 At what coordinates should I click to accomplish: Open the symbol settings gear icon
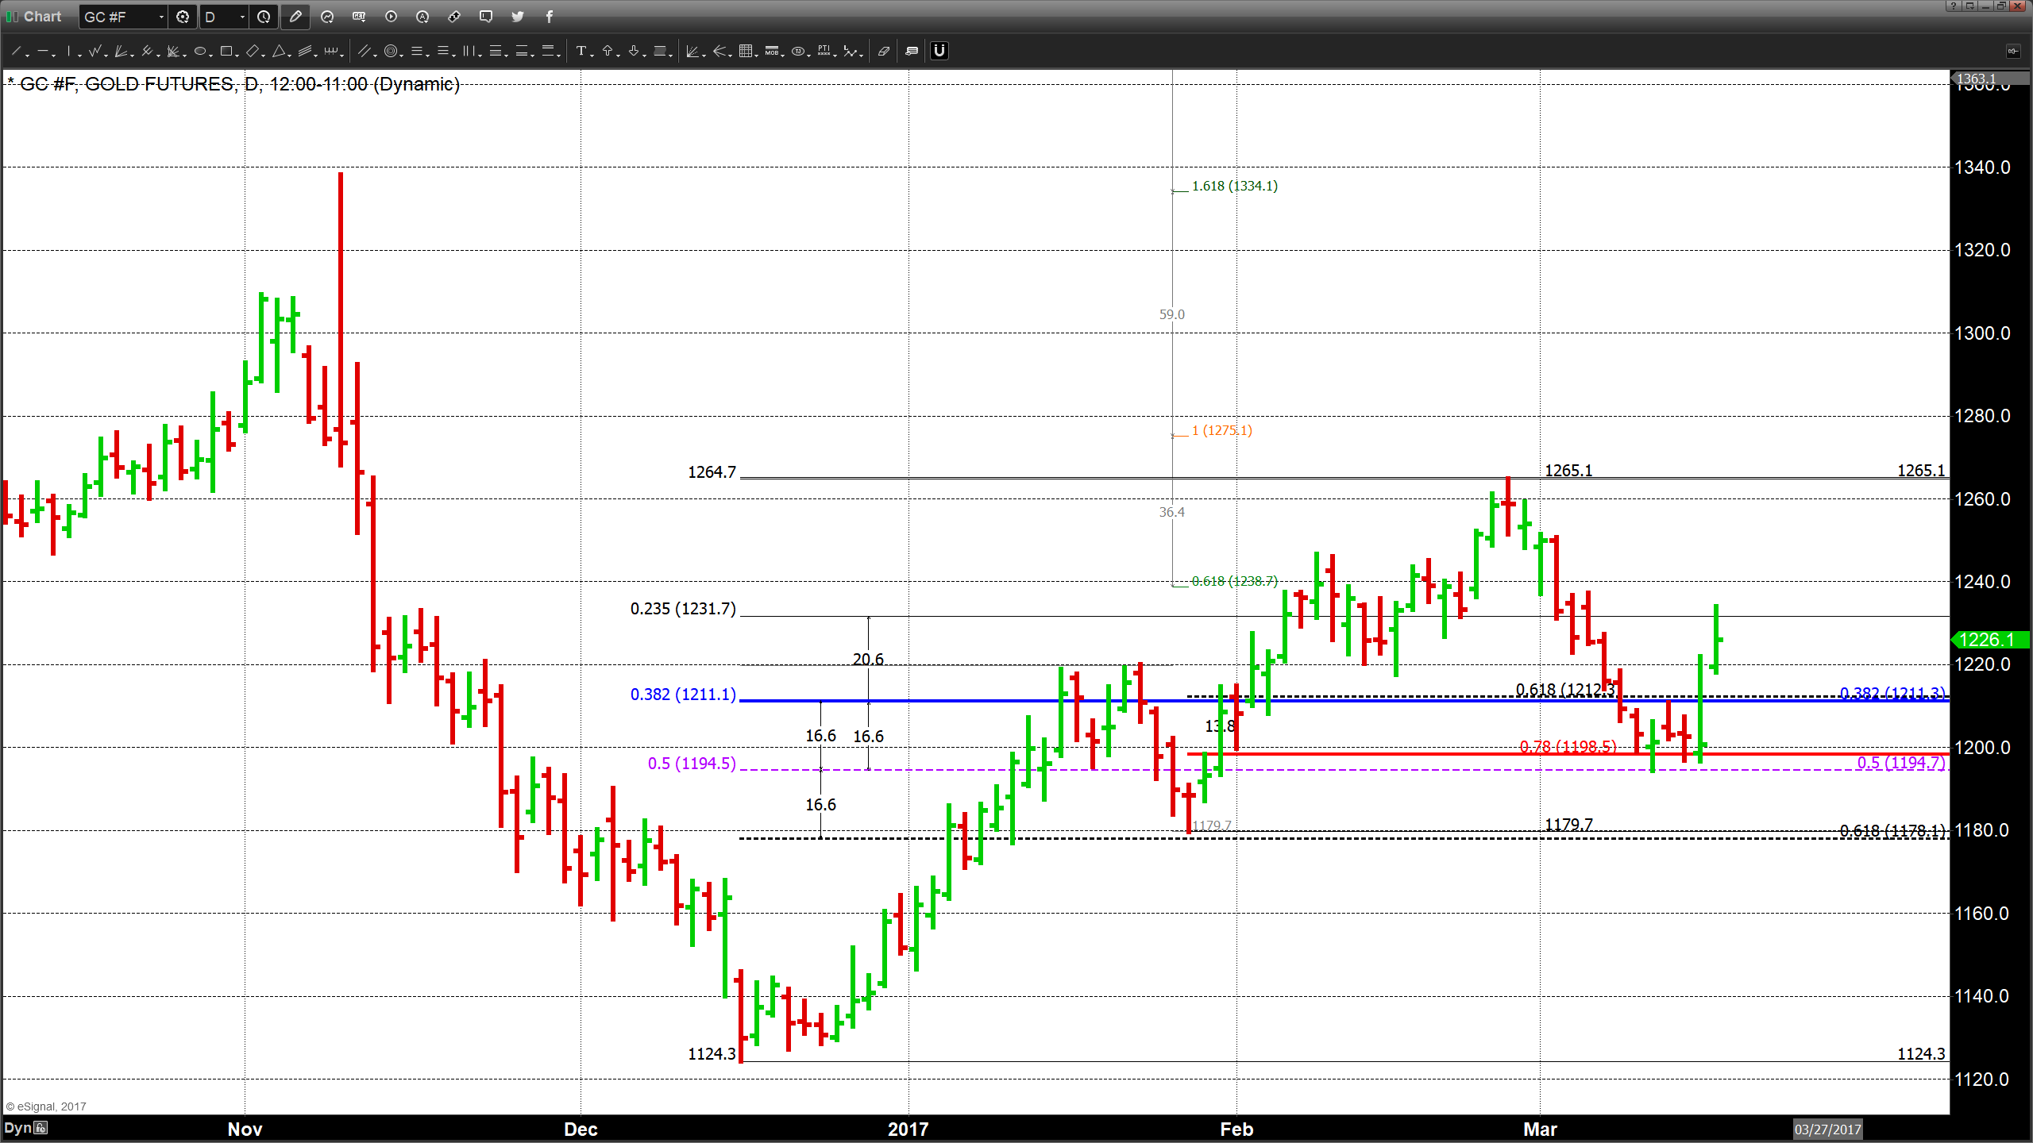(183, 17)
